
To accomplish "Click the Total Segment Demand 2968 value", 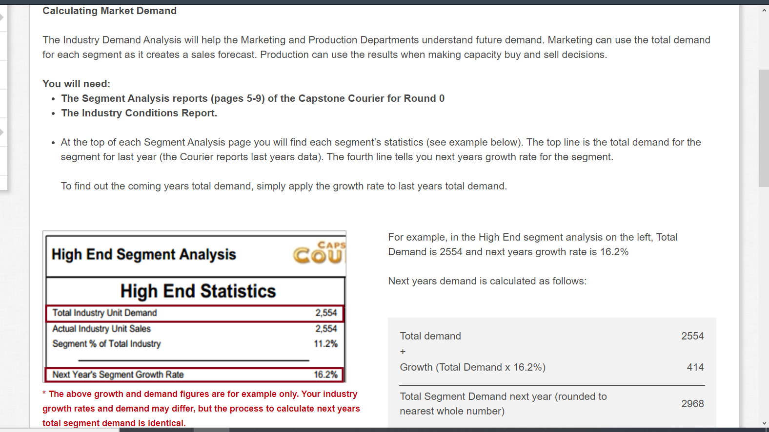I will (x=693, y=403).
